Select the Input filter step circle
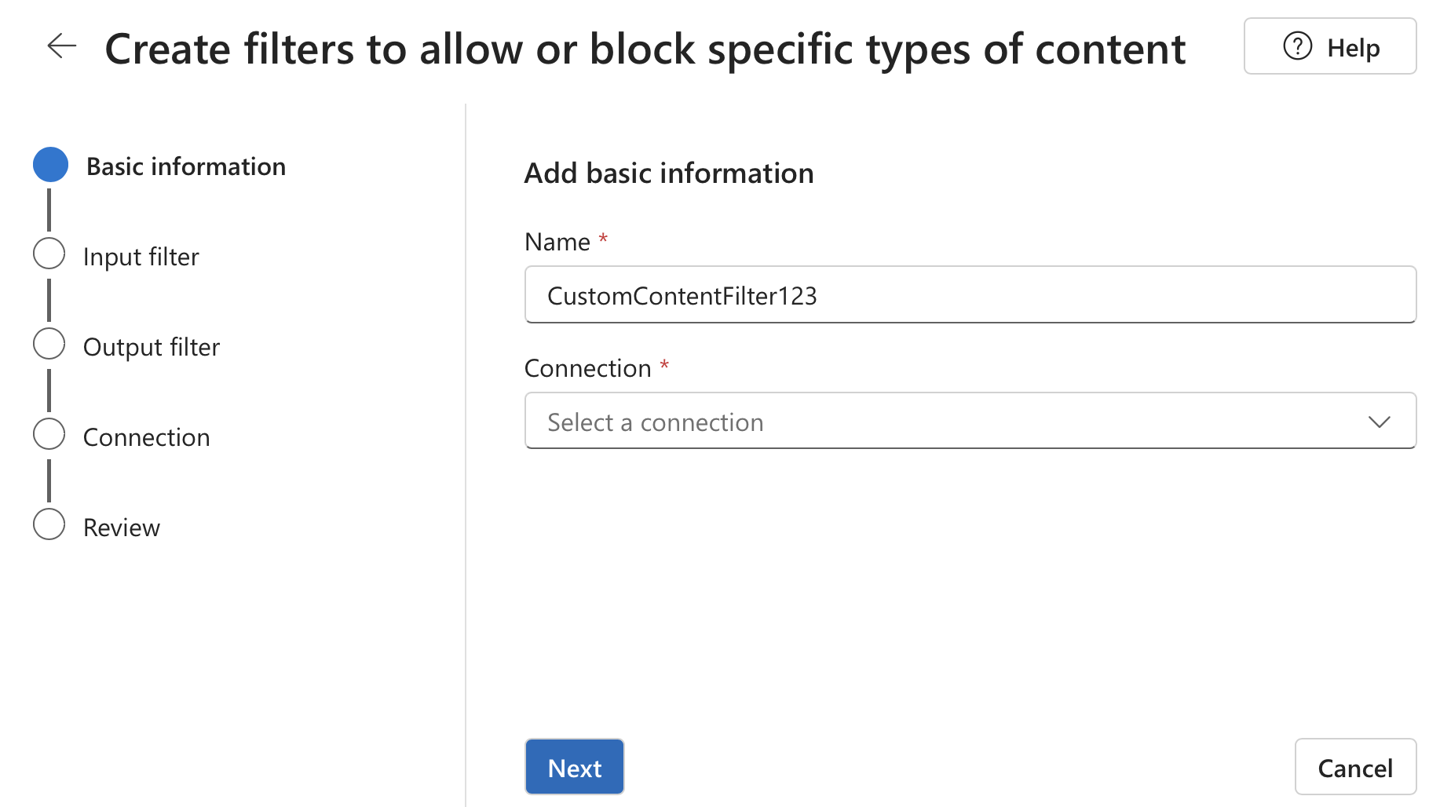The width and height of the screenshot is (1440, 807). (x=49, y=254)
